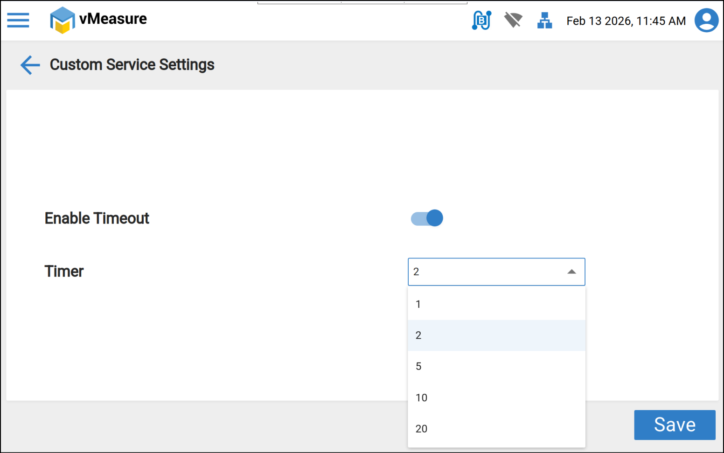Click the date and time display
The width and height of the screenshot is (724, 453).
(626, 21)
